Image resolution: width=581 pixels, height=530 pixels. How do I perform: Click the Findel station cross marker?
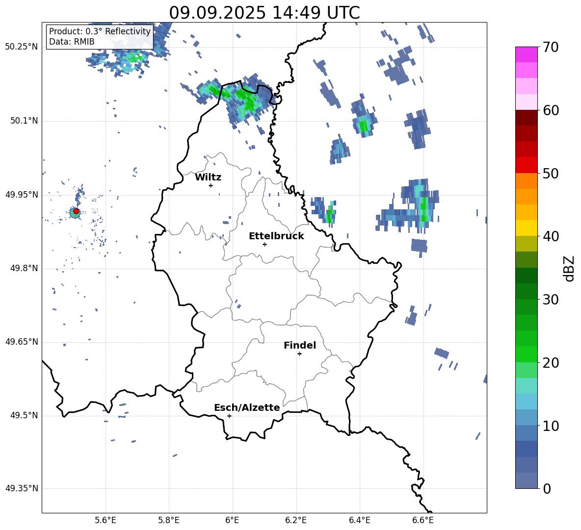299,354
